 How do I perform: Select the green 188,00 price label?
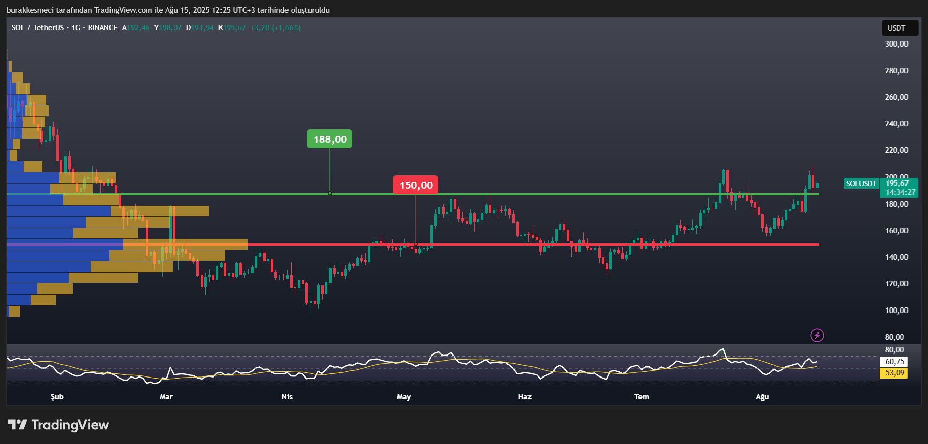click(329, 139)
